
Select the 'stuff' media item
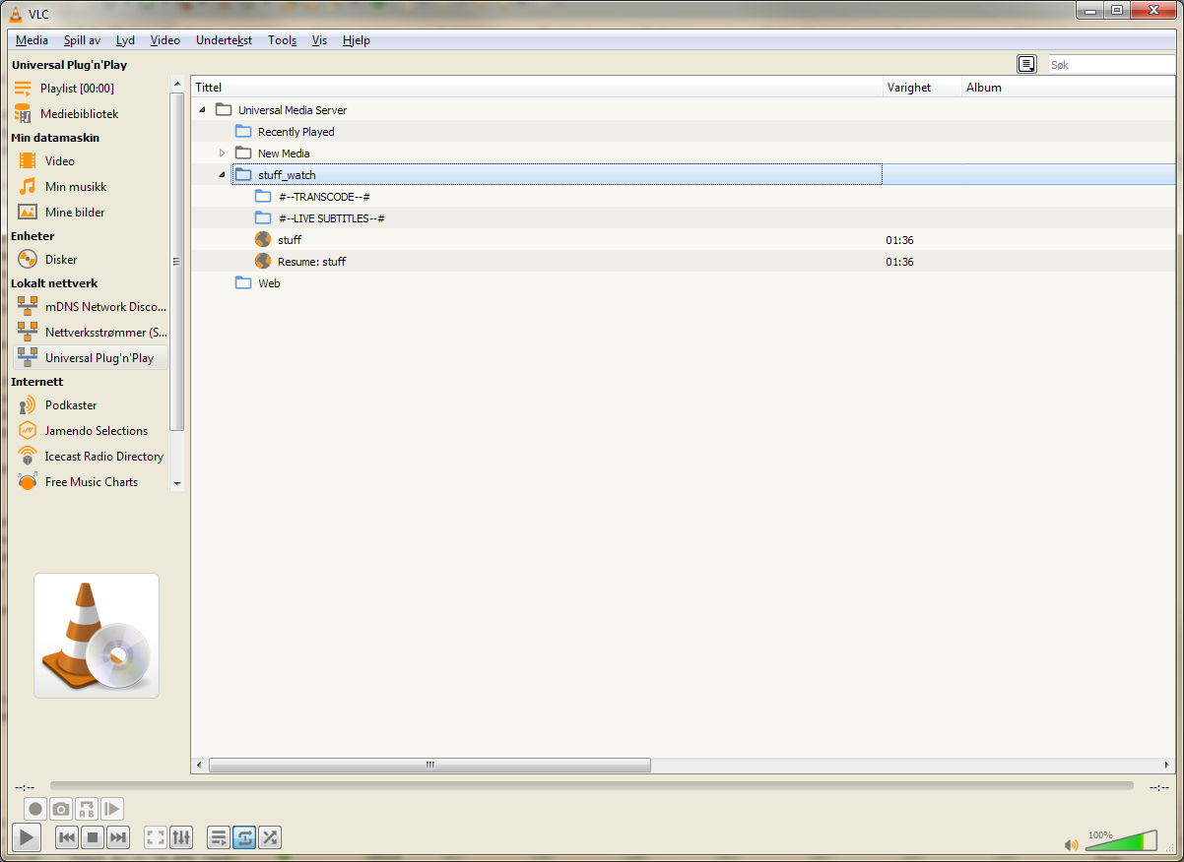click(289, 240)
